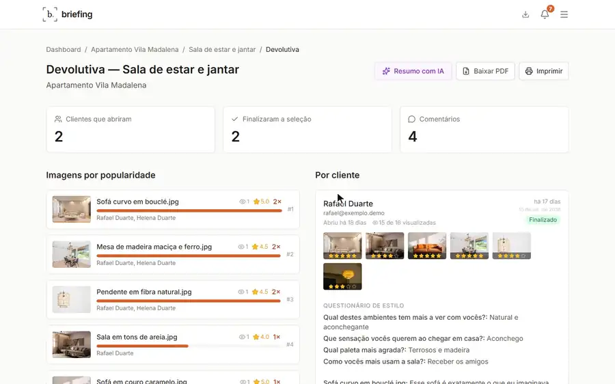Click the Sofá curvo em bouclé popularity bar
Viewport: 615px width, 384px height.
click(189, 210)
